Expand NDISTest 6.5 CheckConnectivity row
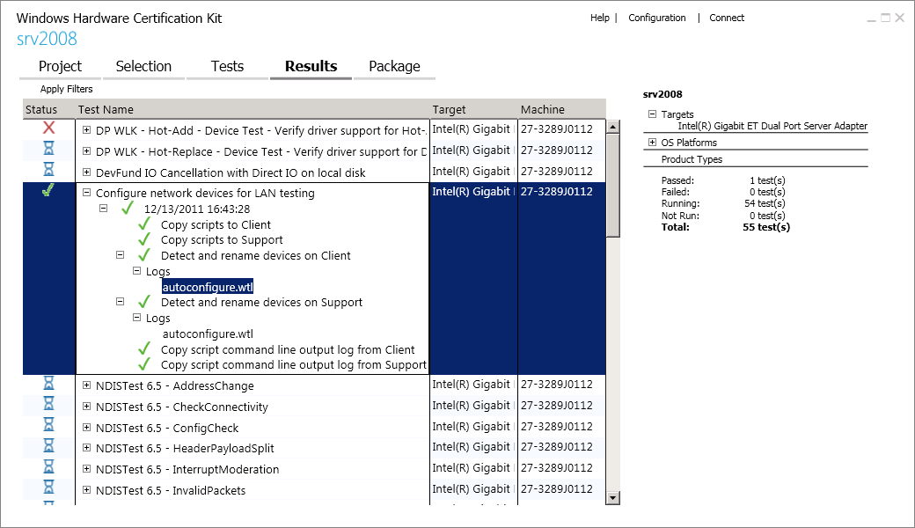The image size is (915, 528). [87, 407]
